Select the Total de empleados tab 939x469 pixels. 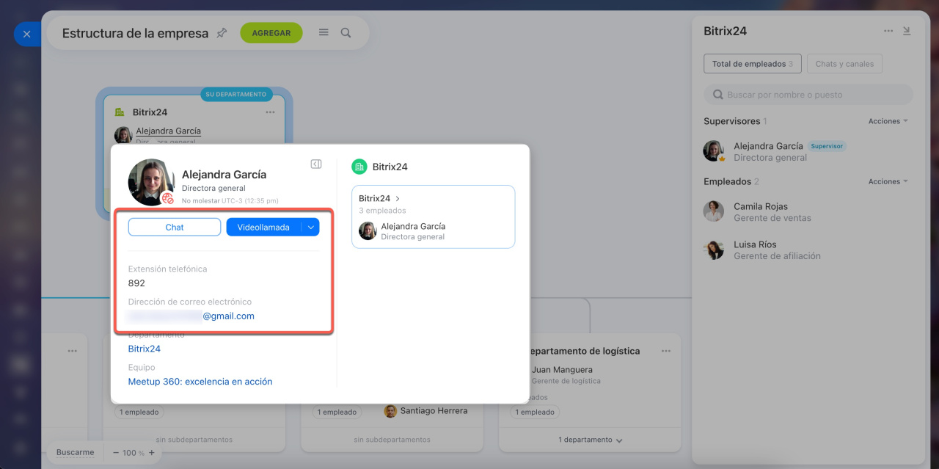point(752,64)
